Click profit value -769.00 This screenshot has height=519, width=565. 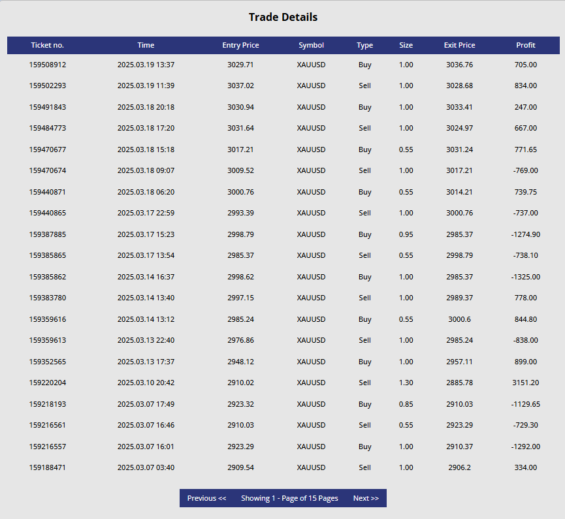(x=526, y=171)
